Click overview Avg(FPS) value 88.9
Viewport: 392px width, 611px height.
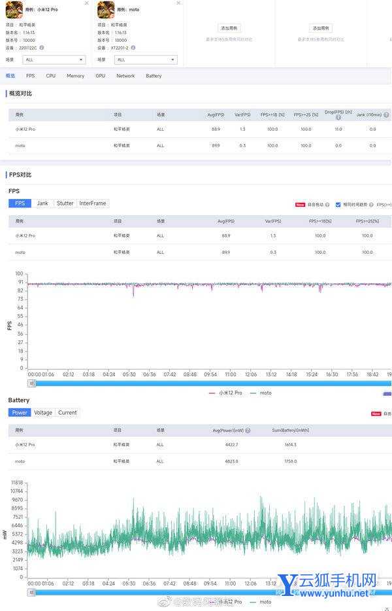pos(216,129)
